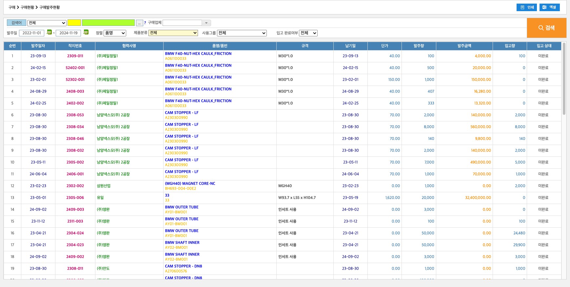Open the end date calendar picker
The image size is (570, 287).
pos(86,32)
